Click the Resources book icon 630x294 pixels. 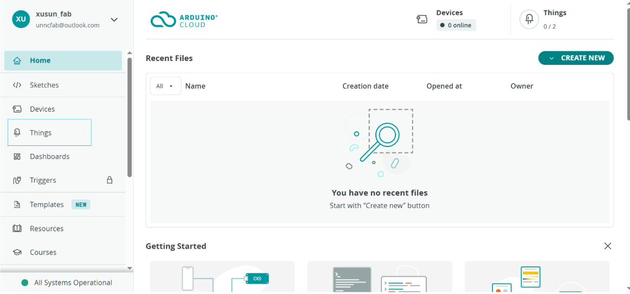coord(17,229)
